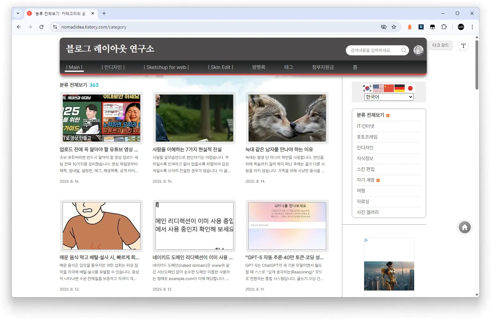This screenshot has height=319, width=491.
Task: Select the US flag language icon
Action: tap(378, 88)
